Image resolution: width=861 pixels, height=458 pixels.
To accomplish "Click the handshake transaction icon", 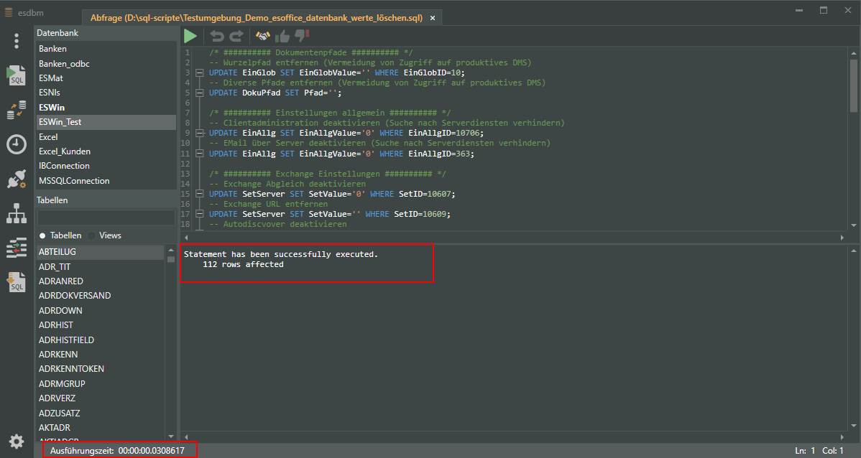I will 263,36.
